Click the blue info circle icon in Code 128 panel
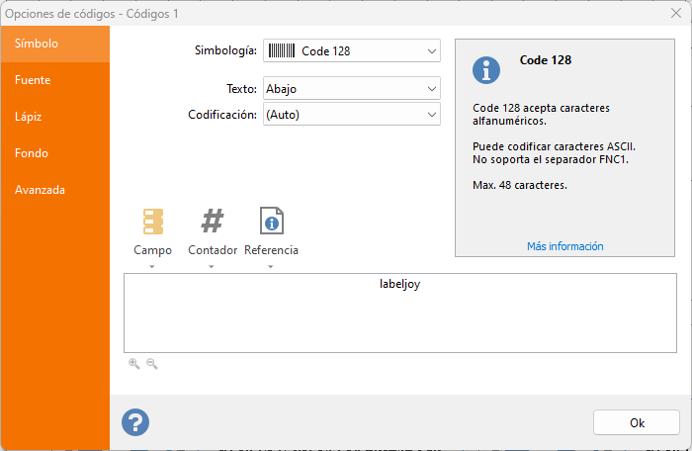This screenshot has width=692, height=451. [x=486, y=70]
